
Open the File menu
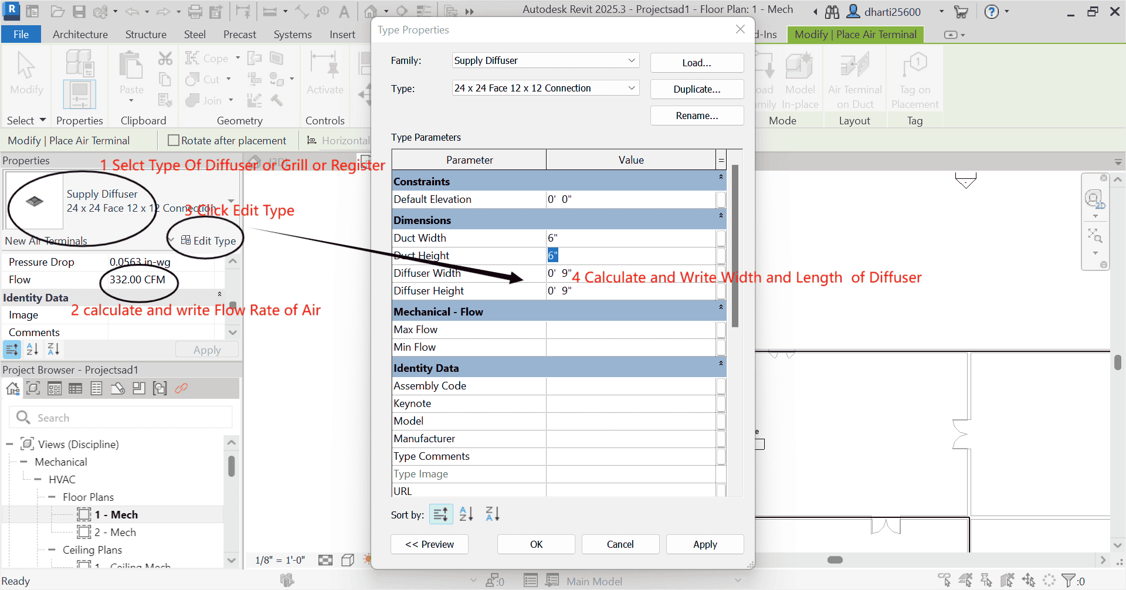pos(21,34)
